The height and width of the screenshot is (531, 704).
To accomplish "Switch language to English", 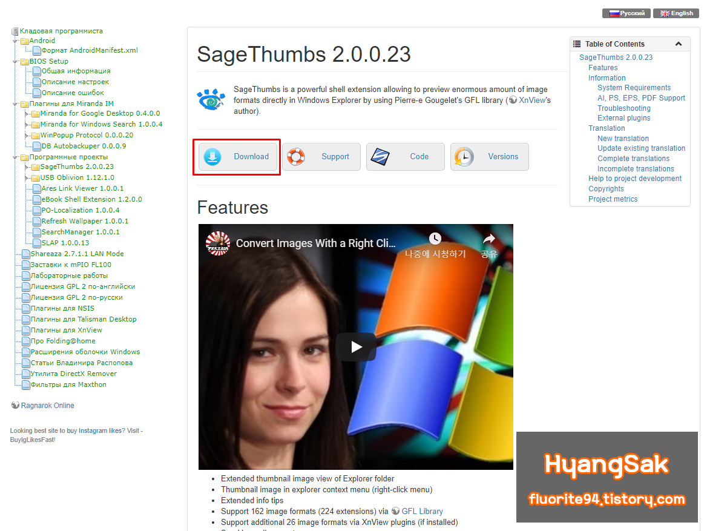I will [676, 13].
